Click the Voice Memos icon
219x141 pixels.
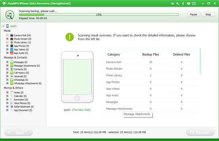[x=12, y=103]
